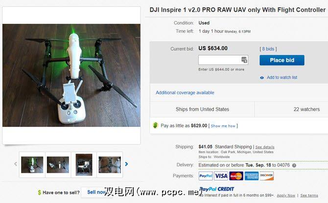Select the VISA payment logo
328x203 pixels.
(221, 176)
